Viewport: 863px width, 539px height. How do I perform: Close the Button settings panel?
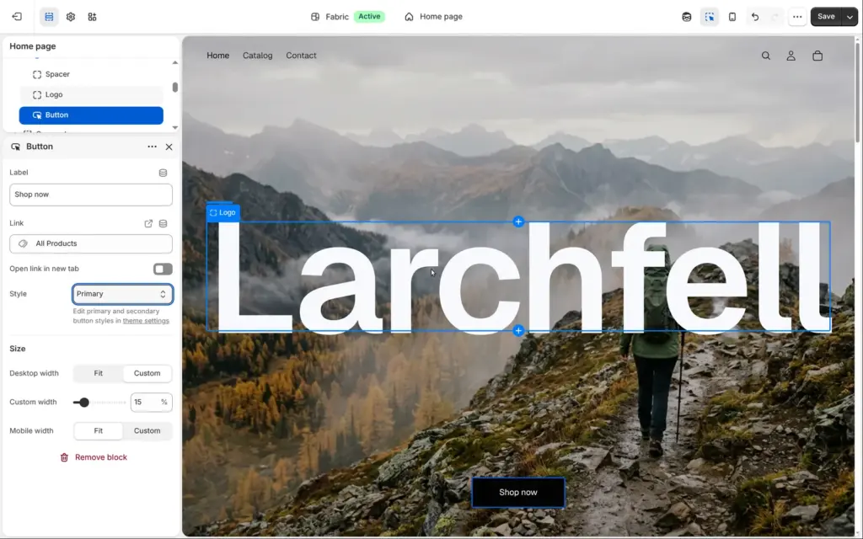point(169,147)
